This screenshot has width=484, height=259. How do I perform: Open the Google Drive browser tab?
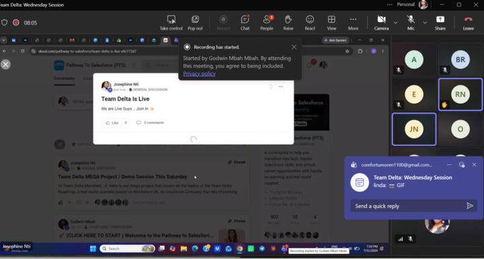[119, 40]
